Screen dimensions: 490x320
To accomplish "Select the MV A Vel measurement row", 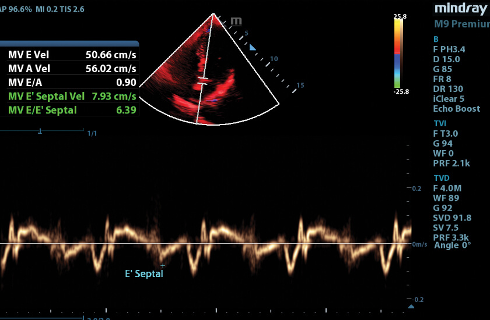I will click(x=70, y=69).
